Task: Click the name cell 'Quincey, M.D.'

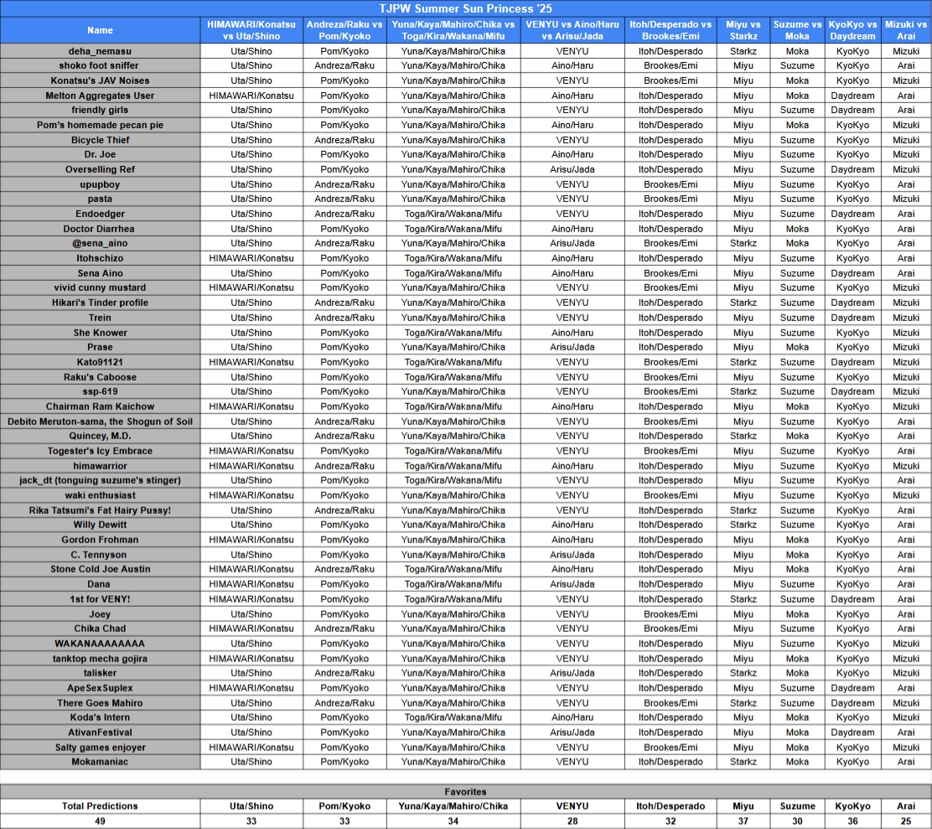Action: point(100,436)
